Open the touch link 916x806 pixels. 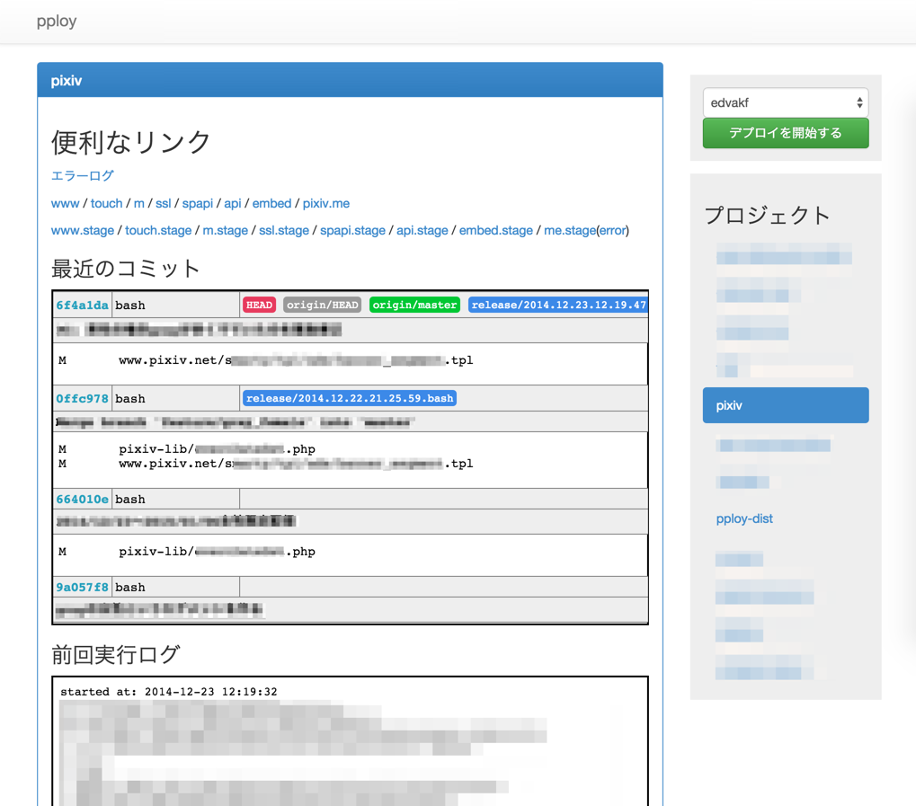106,203
